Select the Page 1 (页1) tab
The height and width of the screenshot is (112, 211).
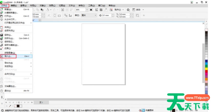click(x=41, y=102)
